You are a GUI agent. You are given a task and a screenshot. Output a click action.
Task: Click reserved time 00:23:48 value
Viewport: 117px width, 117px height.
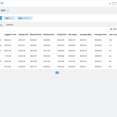click(x=33, y=51)
